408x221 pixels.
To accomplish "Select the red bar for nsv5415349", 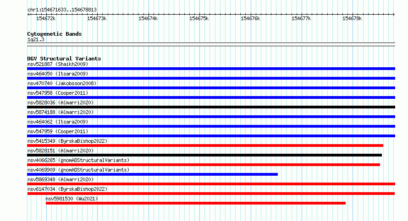I will 205,146.
